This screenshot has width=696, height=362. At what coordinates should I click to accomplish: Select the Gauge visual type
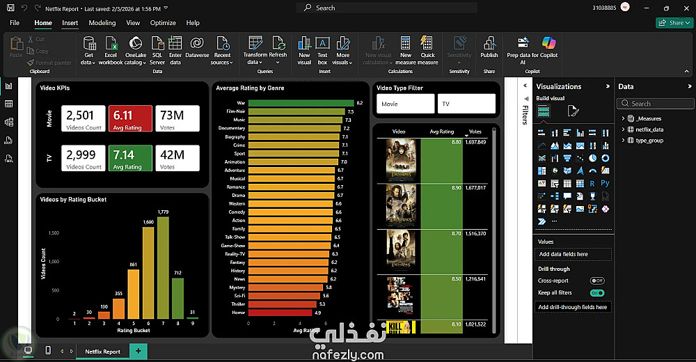[592, 171]
